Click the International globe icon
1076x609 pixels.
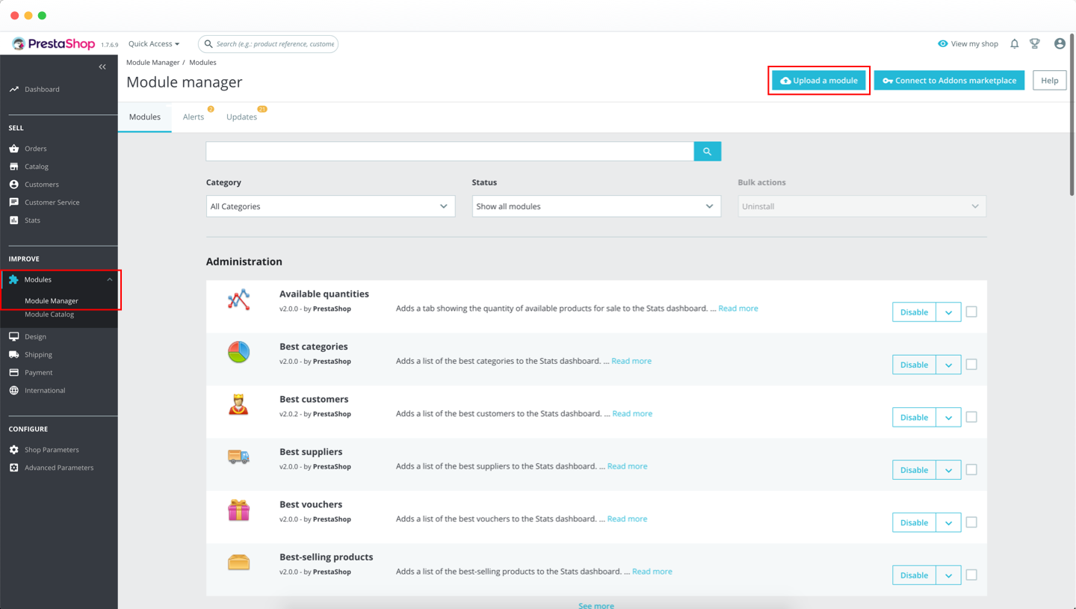pyautogui.click(x=14, y=391)
